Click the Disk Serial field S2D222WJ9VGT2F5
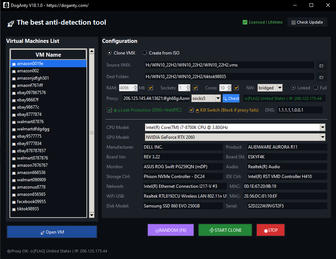 (x=287, y=206)
